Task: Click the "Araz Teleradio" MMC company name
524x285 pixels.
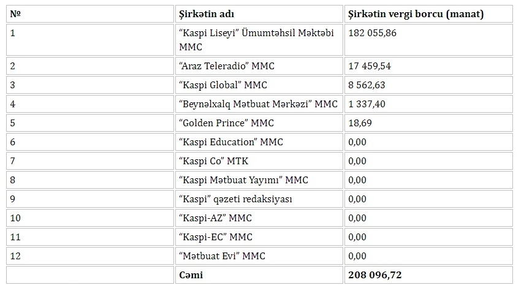Action: tap(227, 66)
